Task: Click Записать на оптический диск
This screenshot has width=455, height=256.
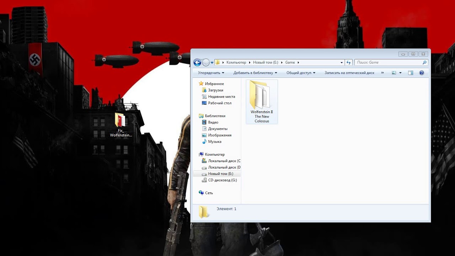Action: point(349,73)
